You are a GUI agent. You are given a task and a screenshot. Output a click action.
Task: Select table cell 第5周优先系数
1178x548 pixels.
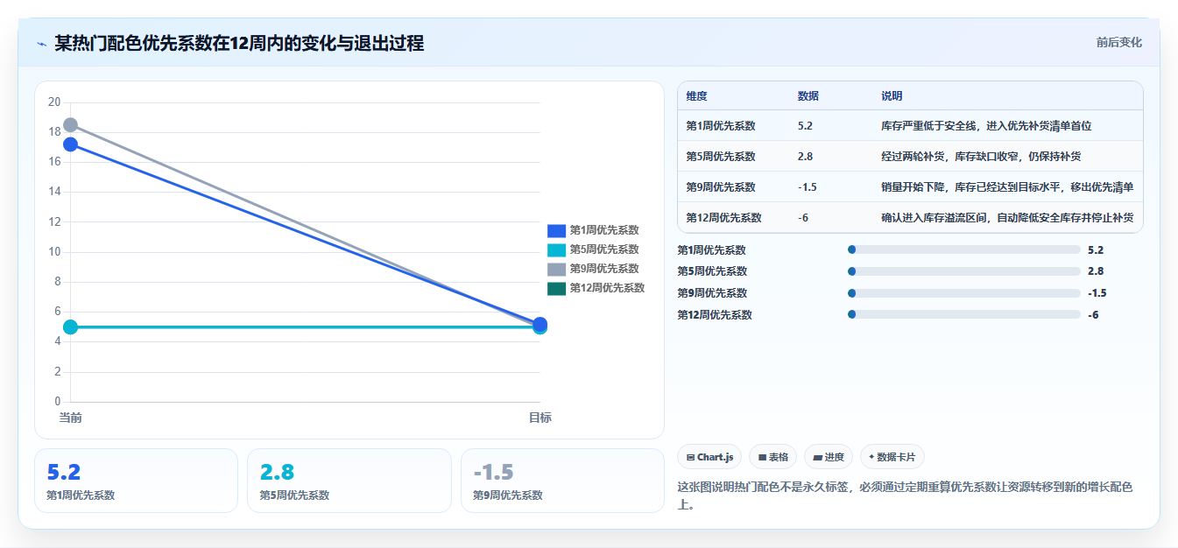[721, 157]
